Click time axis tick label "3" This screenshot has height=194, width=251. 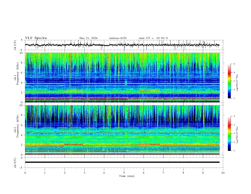(x=84, y=173)
